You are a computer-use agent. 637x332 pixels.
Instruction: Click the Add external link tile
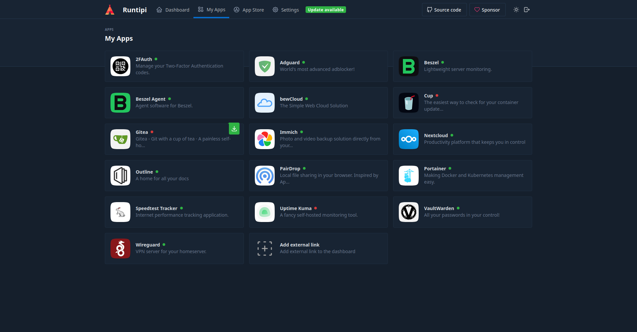[x=318, y=249]
